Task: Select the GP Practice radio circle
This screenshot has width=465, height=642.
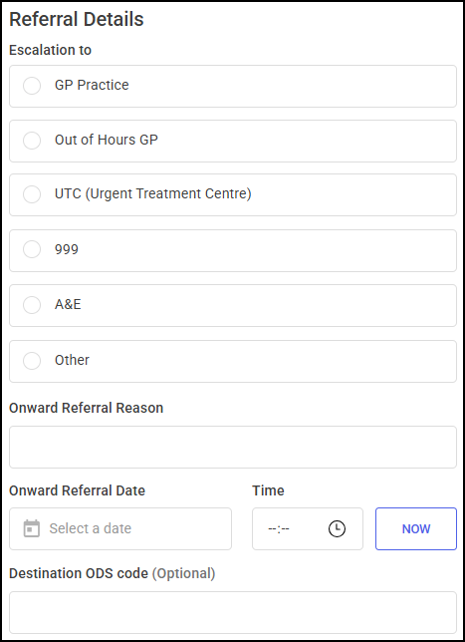Action: tap(32, 86)
